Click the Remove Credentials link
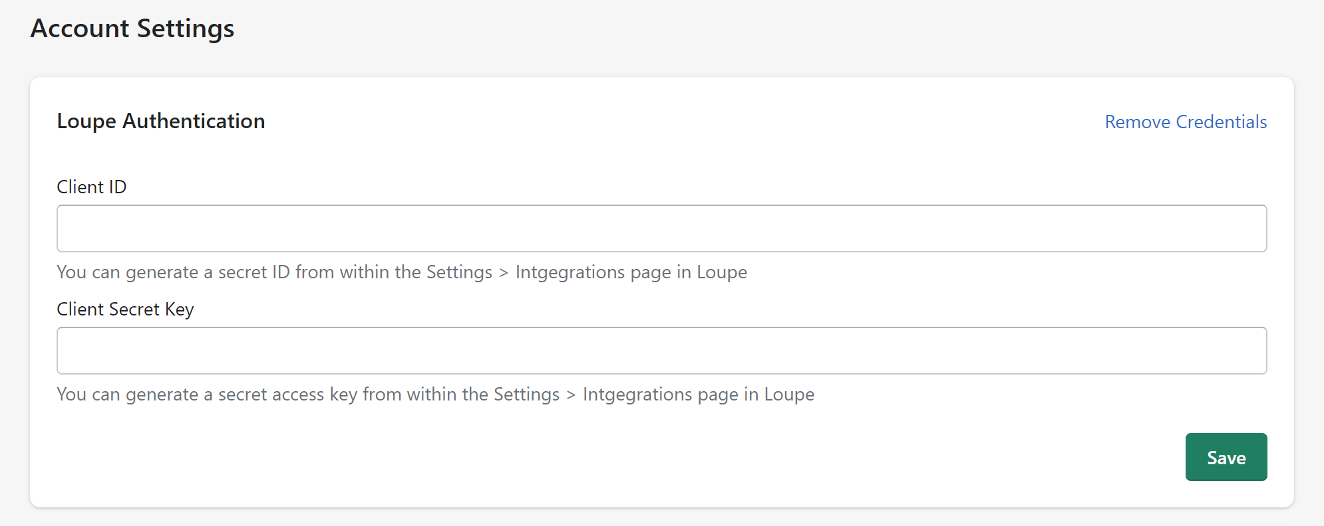The height and width of the screenshot is (526, 1324). [x=1186, y=122]
